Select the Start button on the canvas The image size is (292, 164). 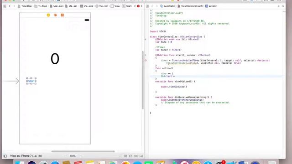click(31, 81)
